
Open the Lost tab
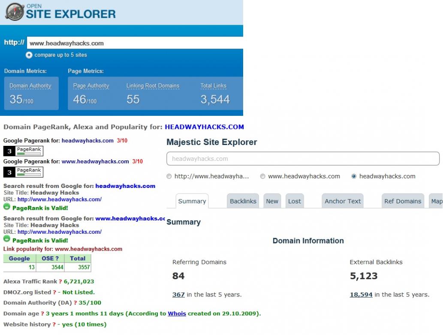tap(295, 201)
